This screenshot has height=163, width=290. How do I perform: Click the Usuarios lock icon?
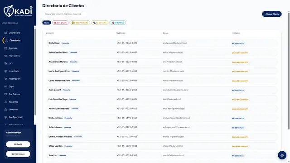point(5,110)
